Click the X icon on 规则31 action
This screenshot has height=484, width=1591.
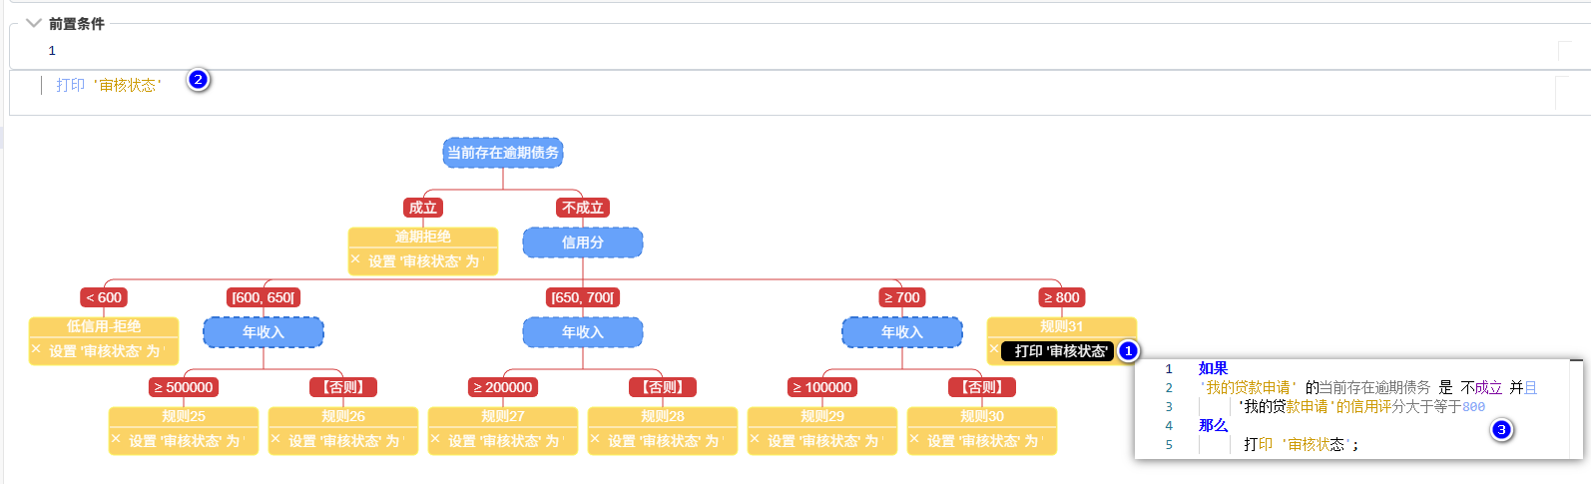click(x=994, y=348)
